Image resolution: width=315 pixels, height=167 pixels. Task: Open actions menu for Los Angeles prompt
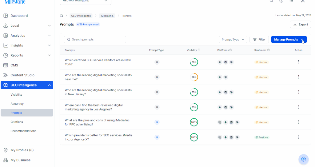tap(298, 107)
